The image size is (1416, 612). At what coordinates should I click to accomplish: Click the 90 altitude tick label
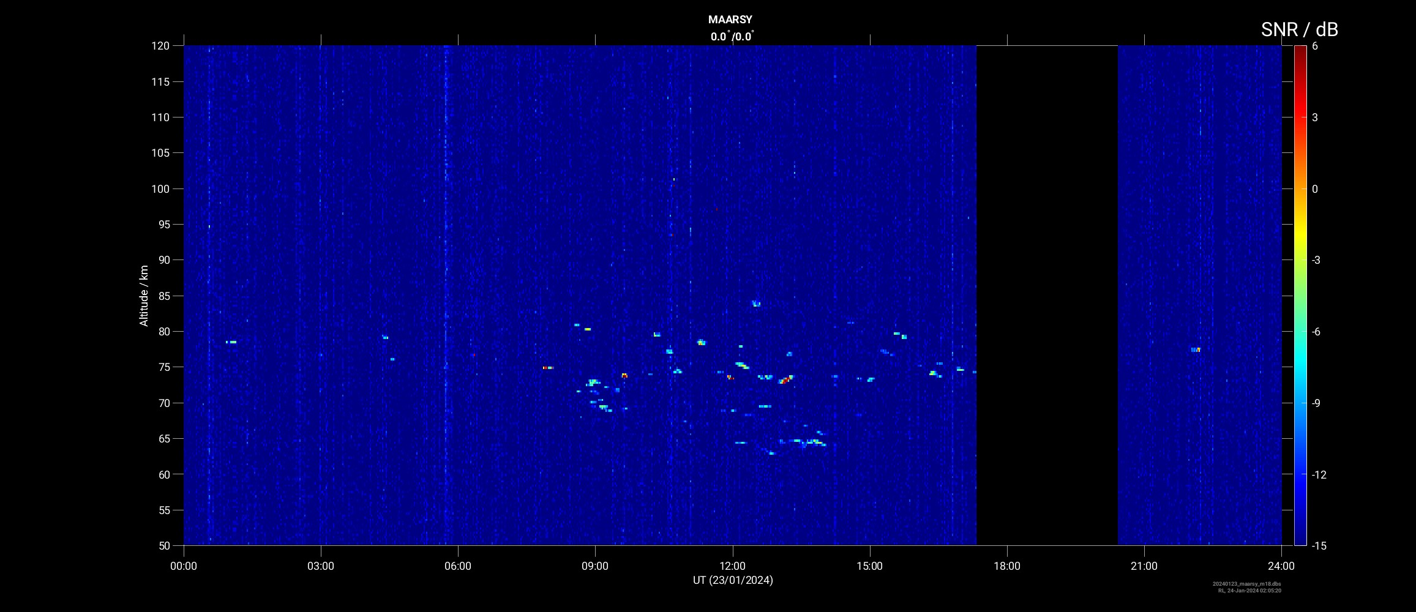[163, 260]
